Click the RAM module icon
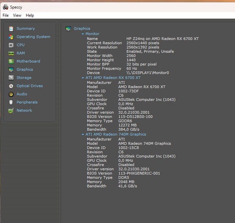The image size is (235, 223). point(11,53)
